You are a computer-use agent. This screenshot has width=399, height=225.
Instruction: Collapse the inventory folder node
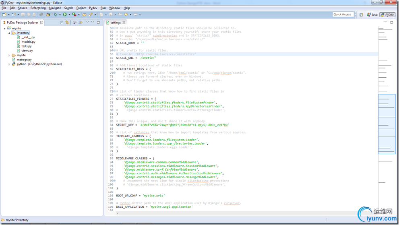(9, 33)
